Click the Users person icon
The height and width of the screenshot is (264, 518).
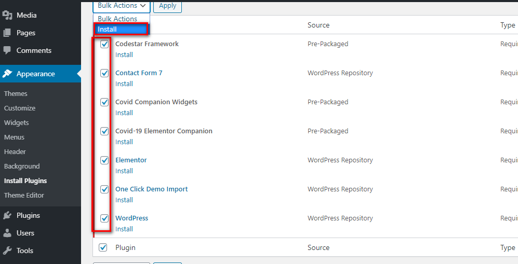(x=7, y=233)
